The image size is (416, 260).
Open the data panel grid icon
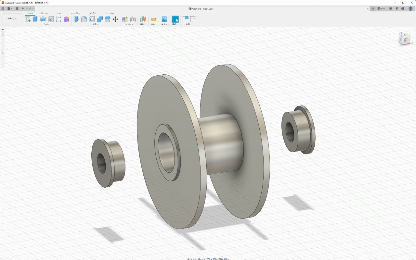click(x=3, y=8)
